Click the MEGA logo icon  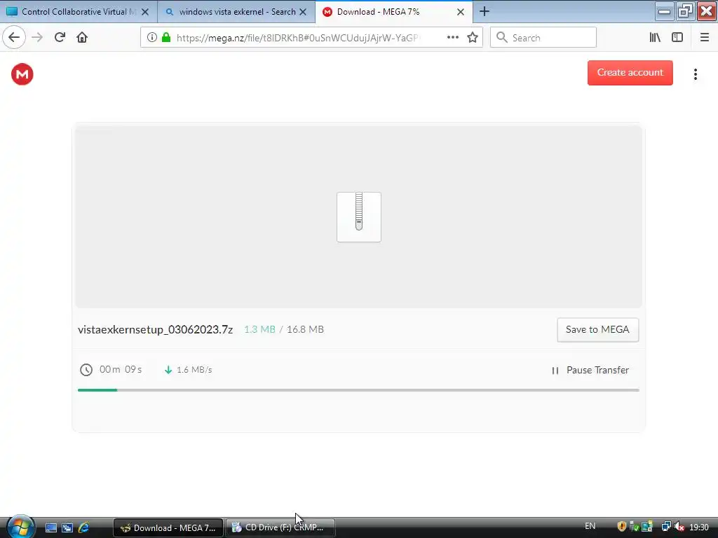click(x=22, y=74)
